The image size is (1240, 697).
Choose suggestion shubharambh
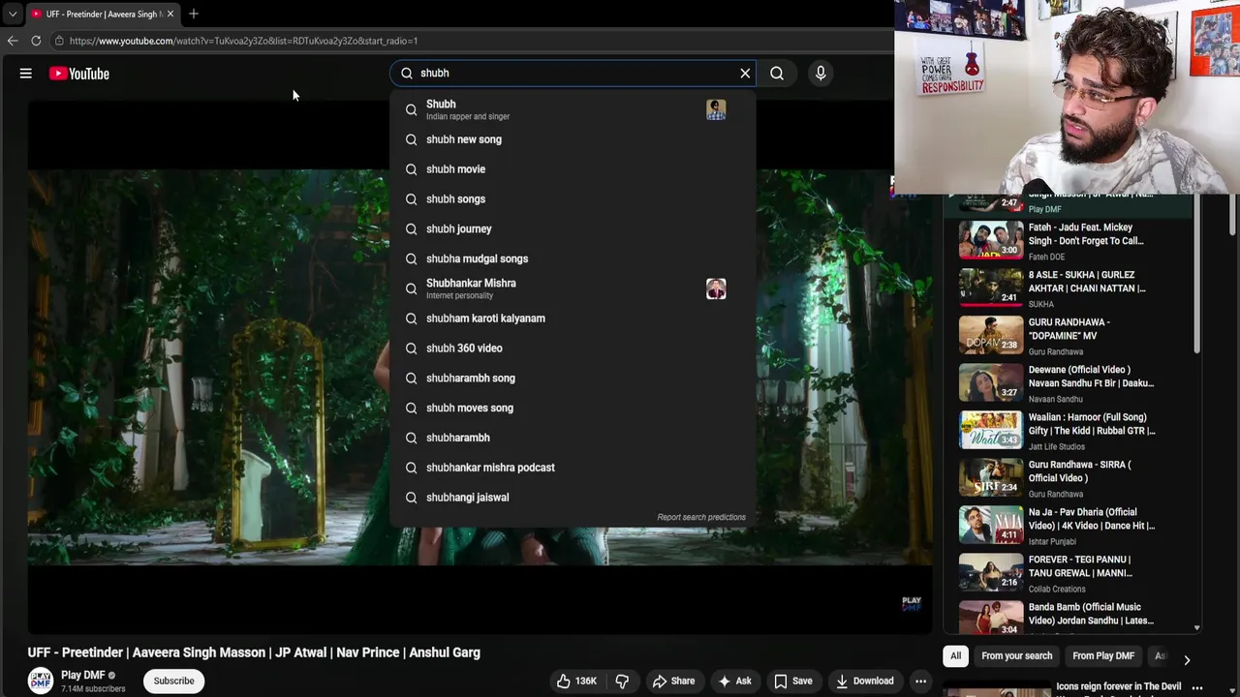click(x=572, y=438)
